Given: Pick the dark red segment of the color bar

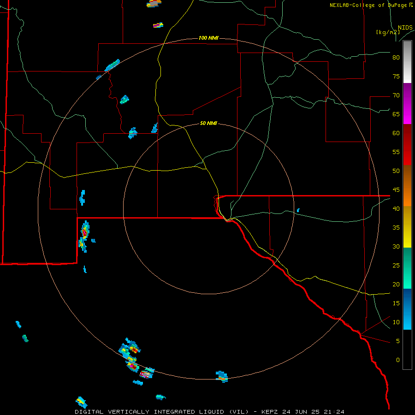Looking at the screenshot, I should 407,145.
